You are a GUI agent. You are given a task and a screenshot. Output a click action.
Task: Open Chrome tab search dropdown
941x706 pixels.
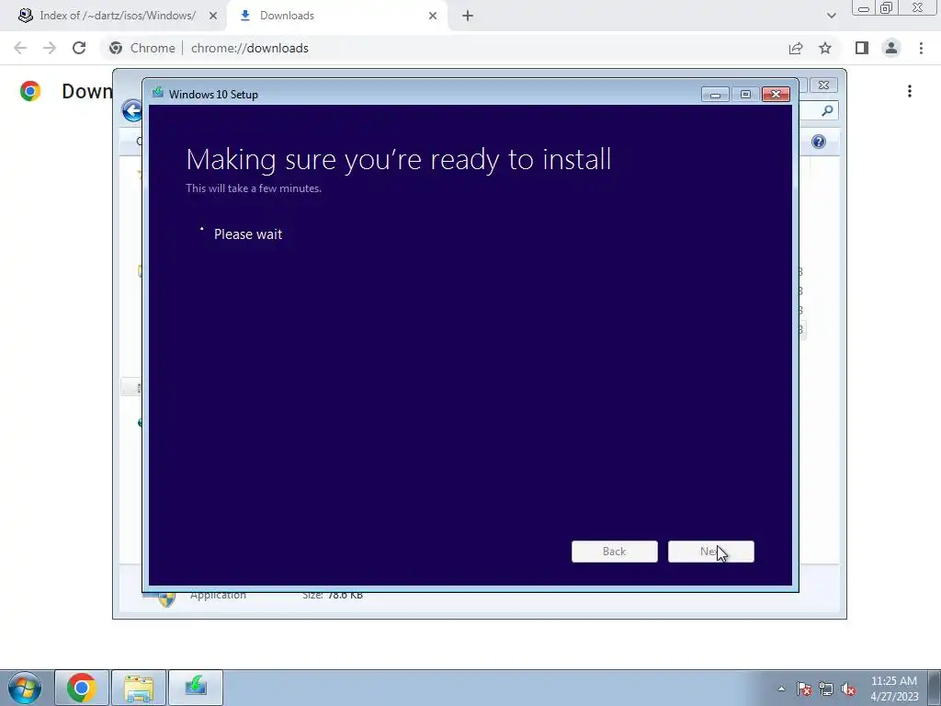[831, 16]
